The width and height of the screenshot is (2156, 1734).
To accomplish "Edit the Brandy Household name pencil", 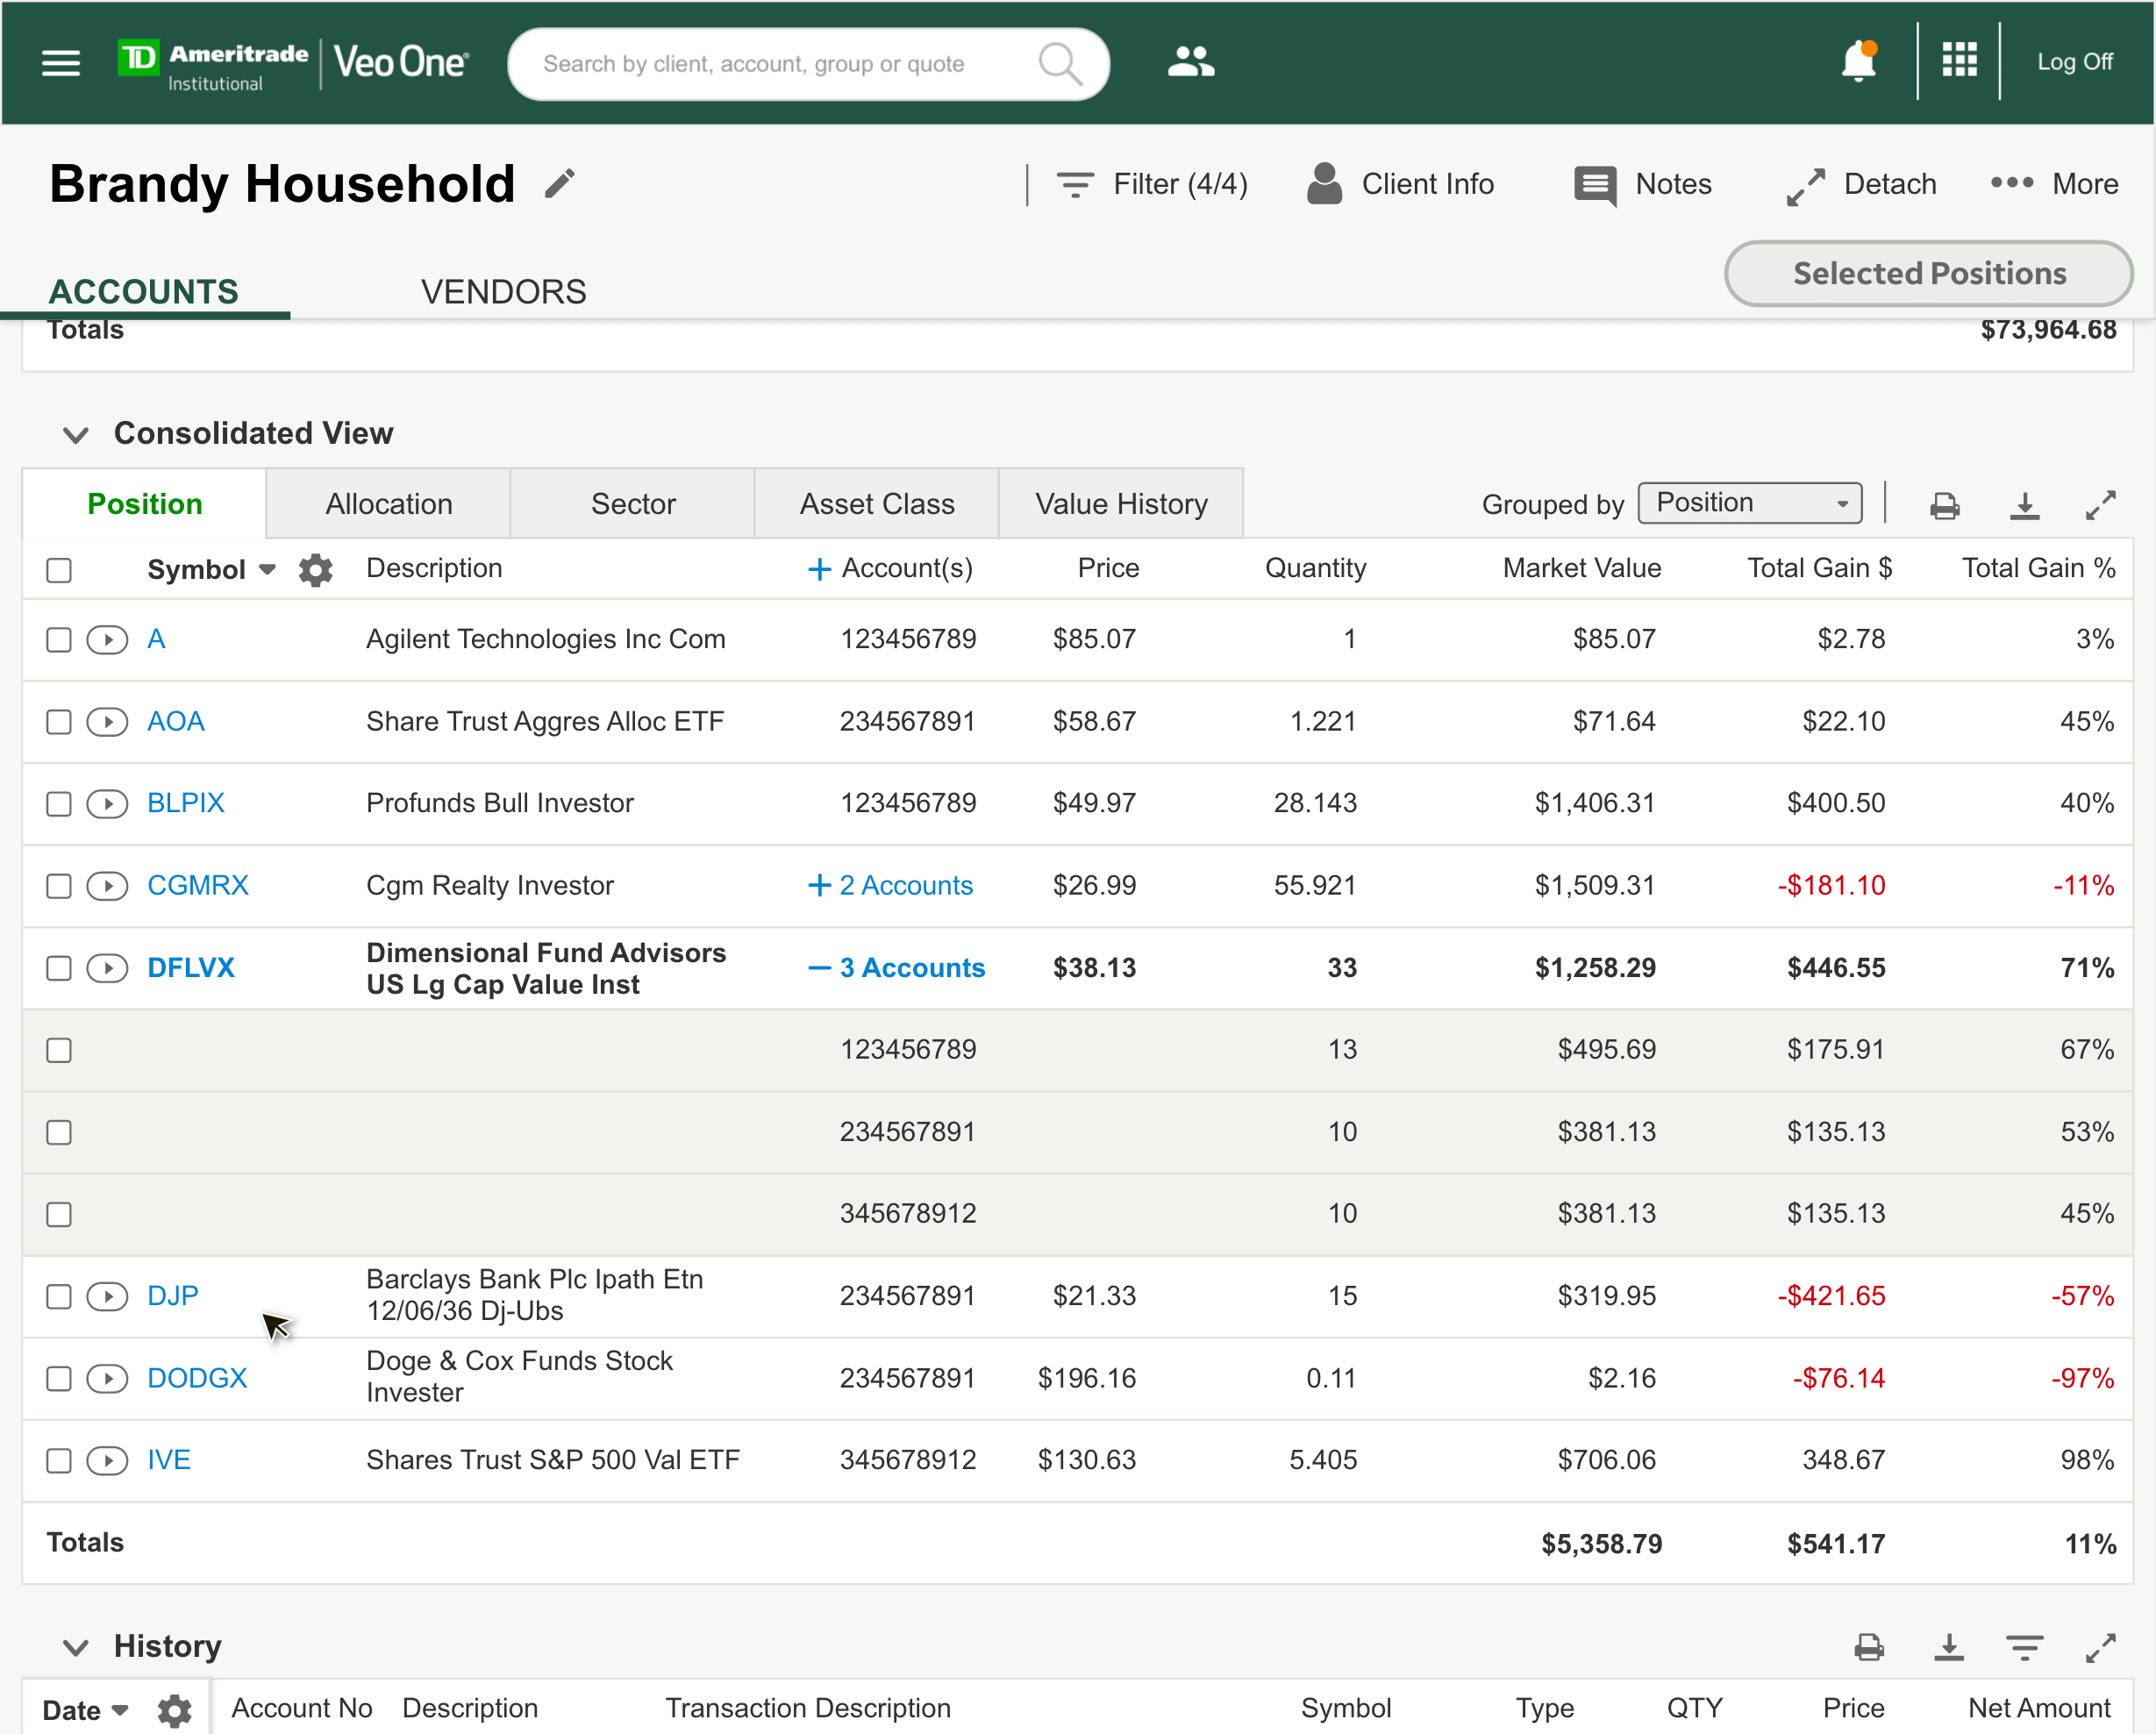I will [560, 183].
